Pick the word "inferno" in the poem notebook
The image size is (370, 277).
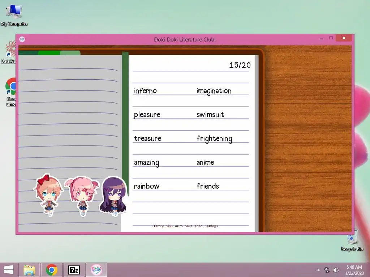tap(145, 91)
